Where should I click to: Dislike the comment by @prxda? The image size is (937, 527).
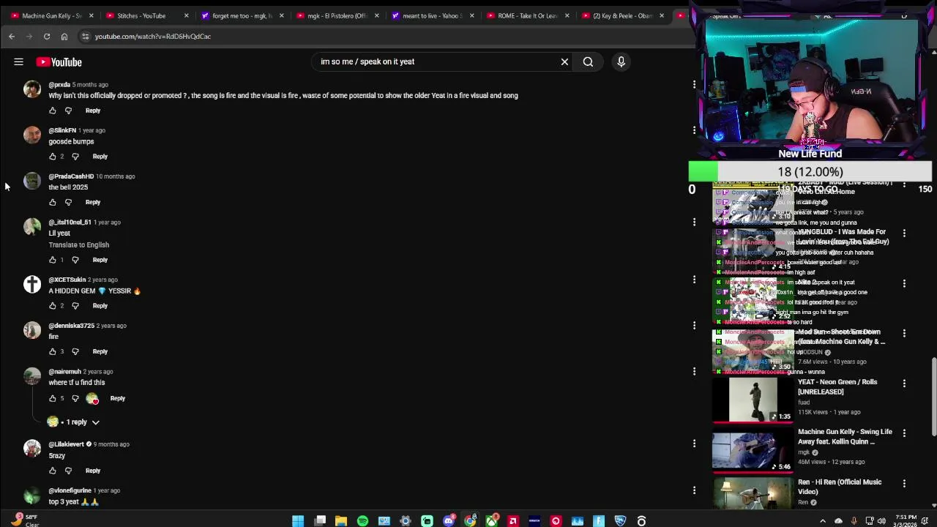pos(68,111)
